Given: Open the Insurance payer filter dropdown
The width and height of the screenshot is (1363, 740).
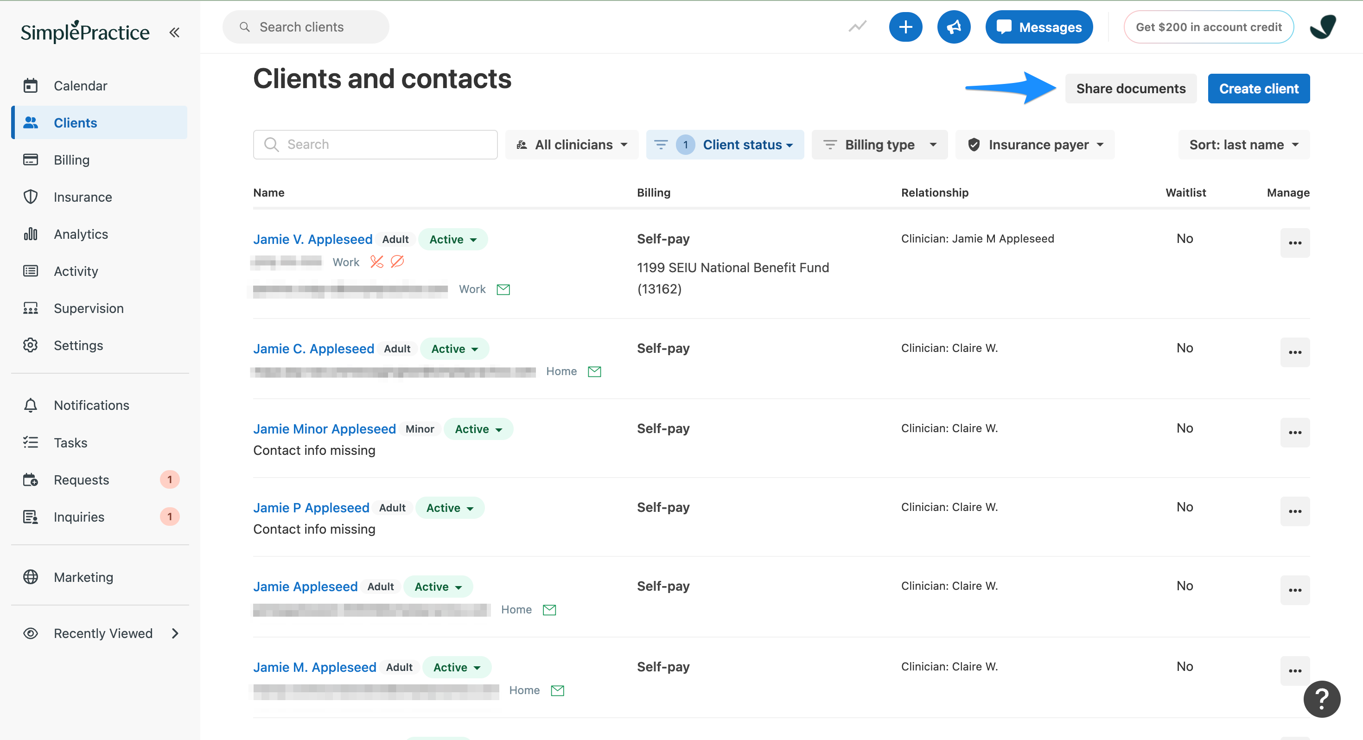Looking at the screenshot, I should click(x=1034, y=145).
